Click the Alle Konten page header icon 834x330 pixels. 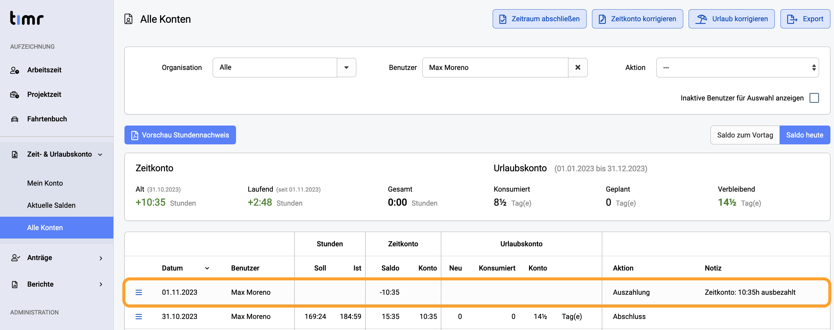tap(128, 19)
